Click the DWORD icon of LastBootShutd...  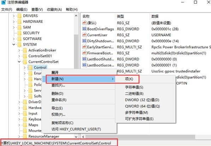[84, 59]
